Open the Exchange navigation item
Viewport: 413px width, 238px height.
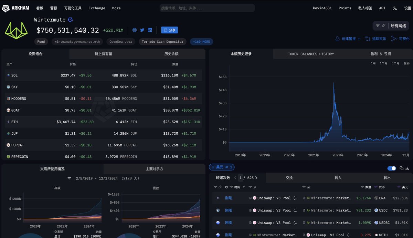click(97, 8)
